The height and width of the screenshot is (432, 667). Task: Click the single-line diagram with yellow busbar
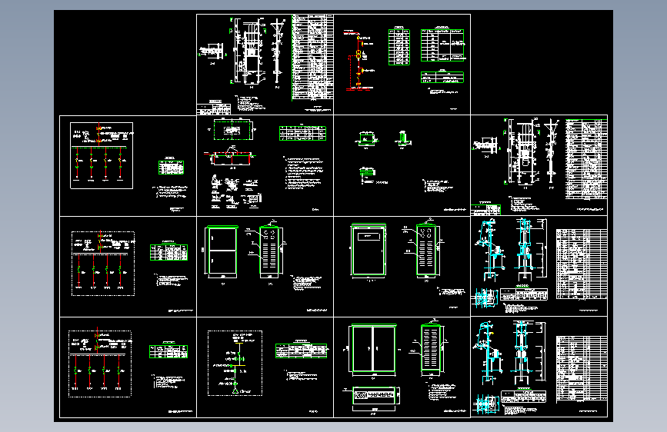[235, 363]
